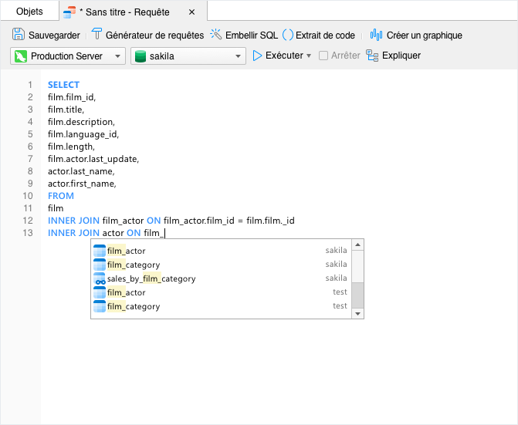
Task: Open the Production Server connection dropdown
Action: [x=68, y=56]
